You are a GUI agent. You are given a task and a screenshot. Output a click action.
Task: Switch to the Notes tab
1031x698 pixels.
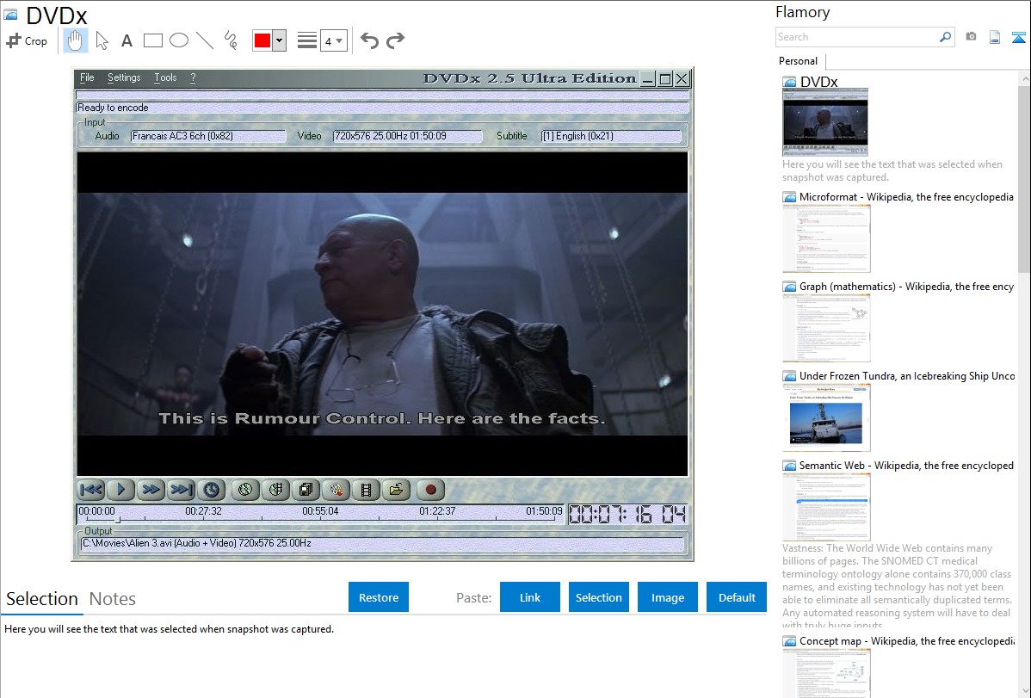pyautogui.click(x=112, y=599)
